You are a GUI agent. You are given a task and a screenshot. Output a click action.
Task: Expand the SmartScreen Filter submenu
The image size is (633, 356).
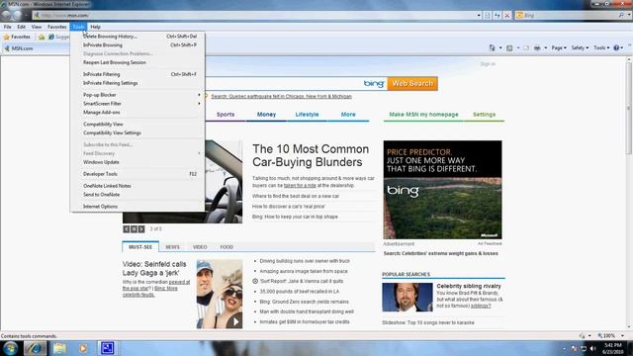[137, 104]
